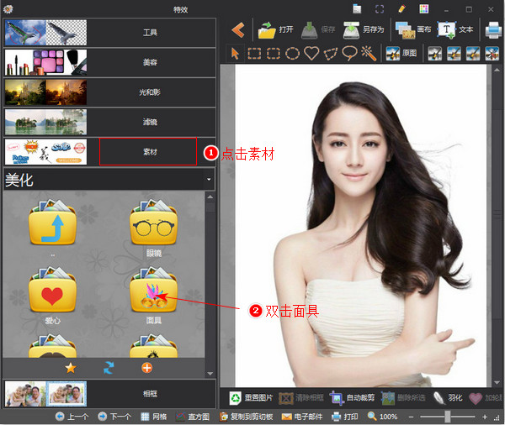
Task: Click the orange plus add icon
Action: click(146, 368)
